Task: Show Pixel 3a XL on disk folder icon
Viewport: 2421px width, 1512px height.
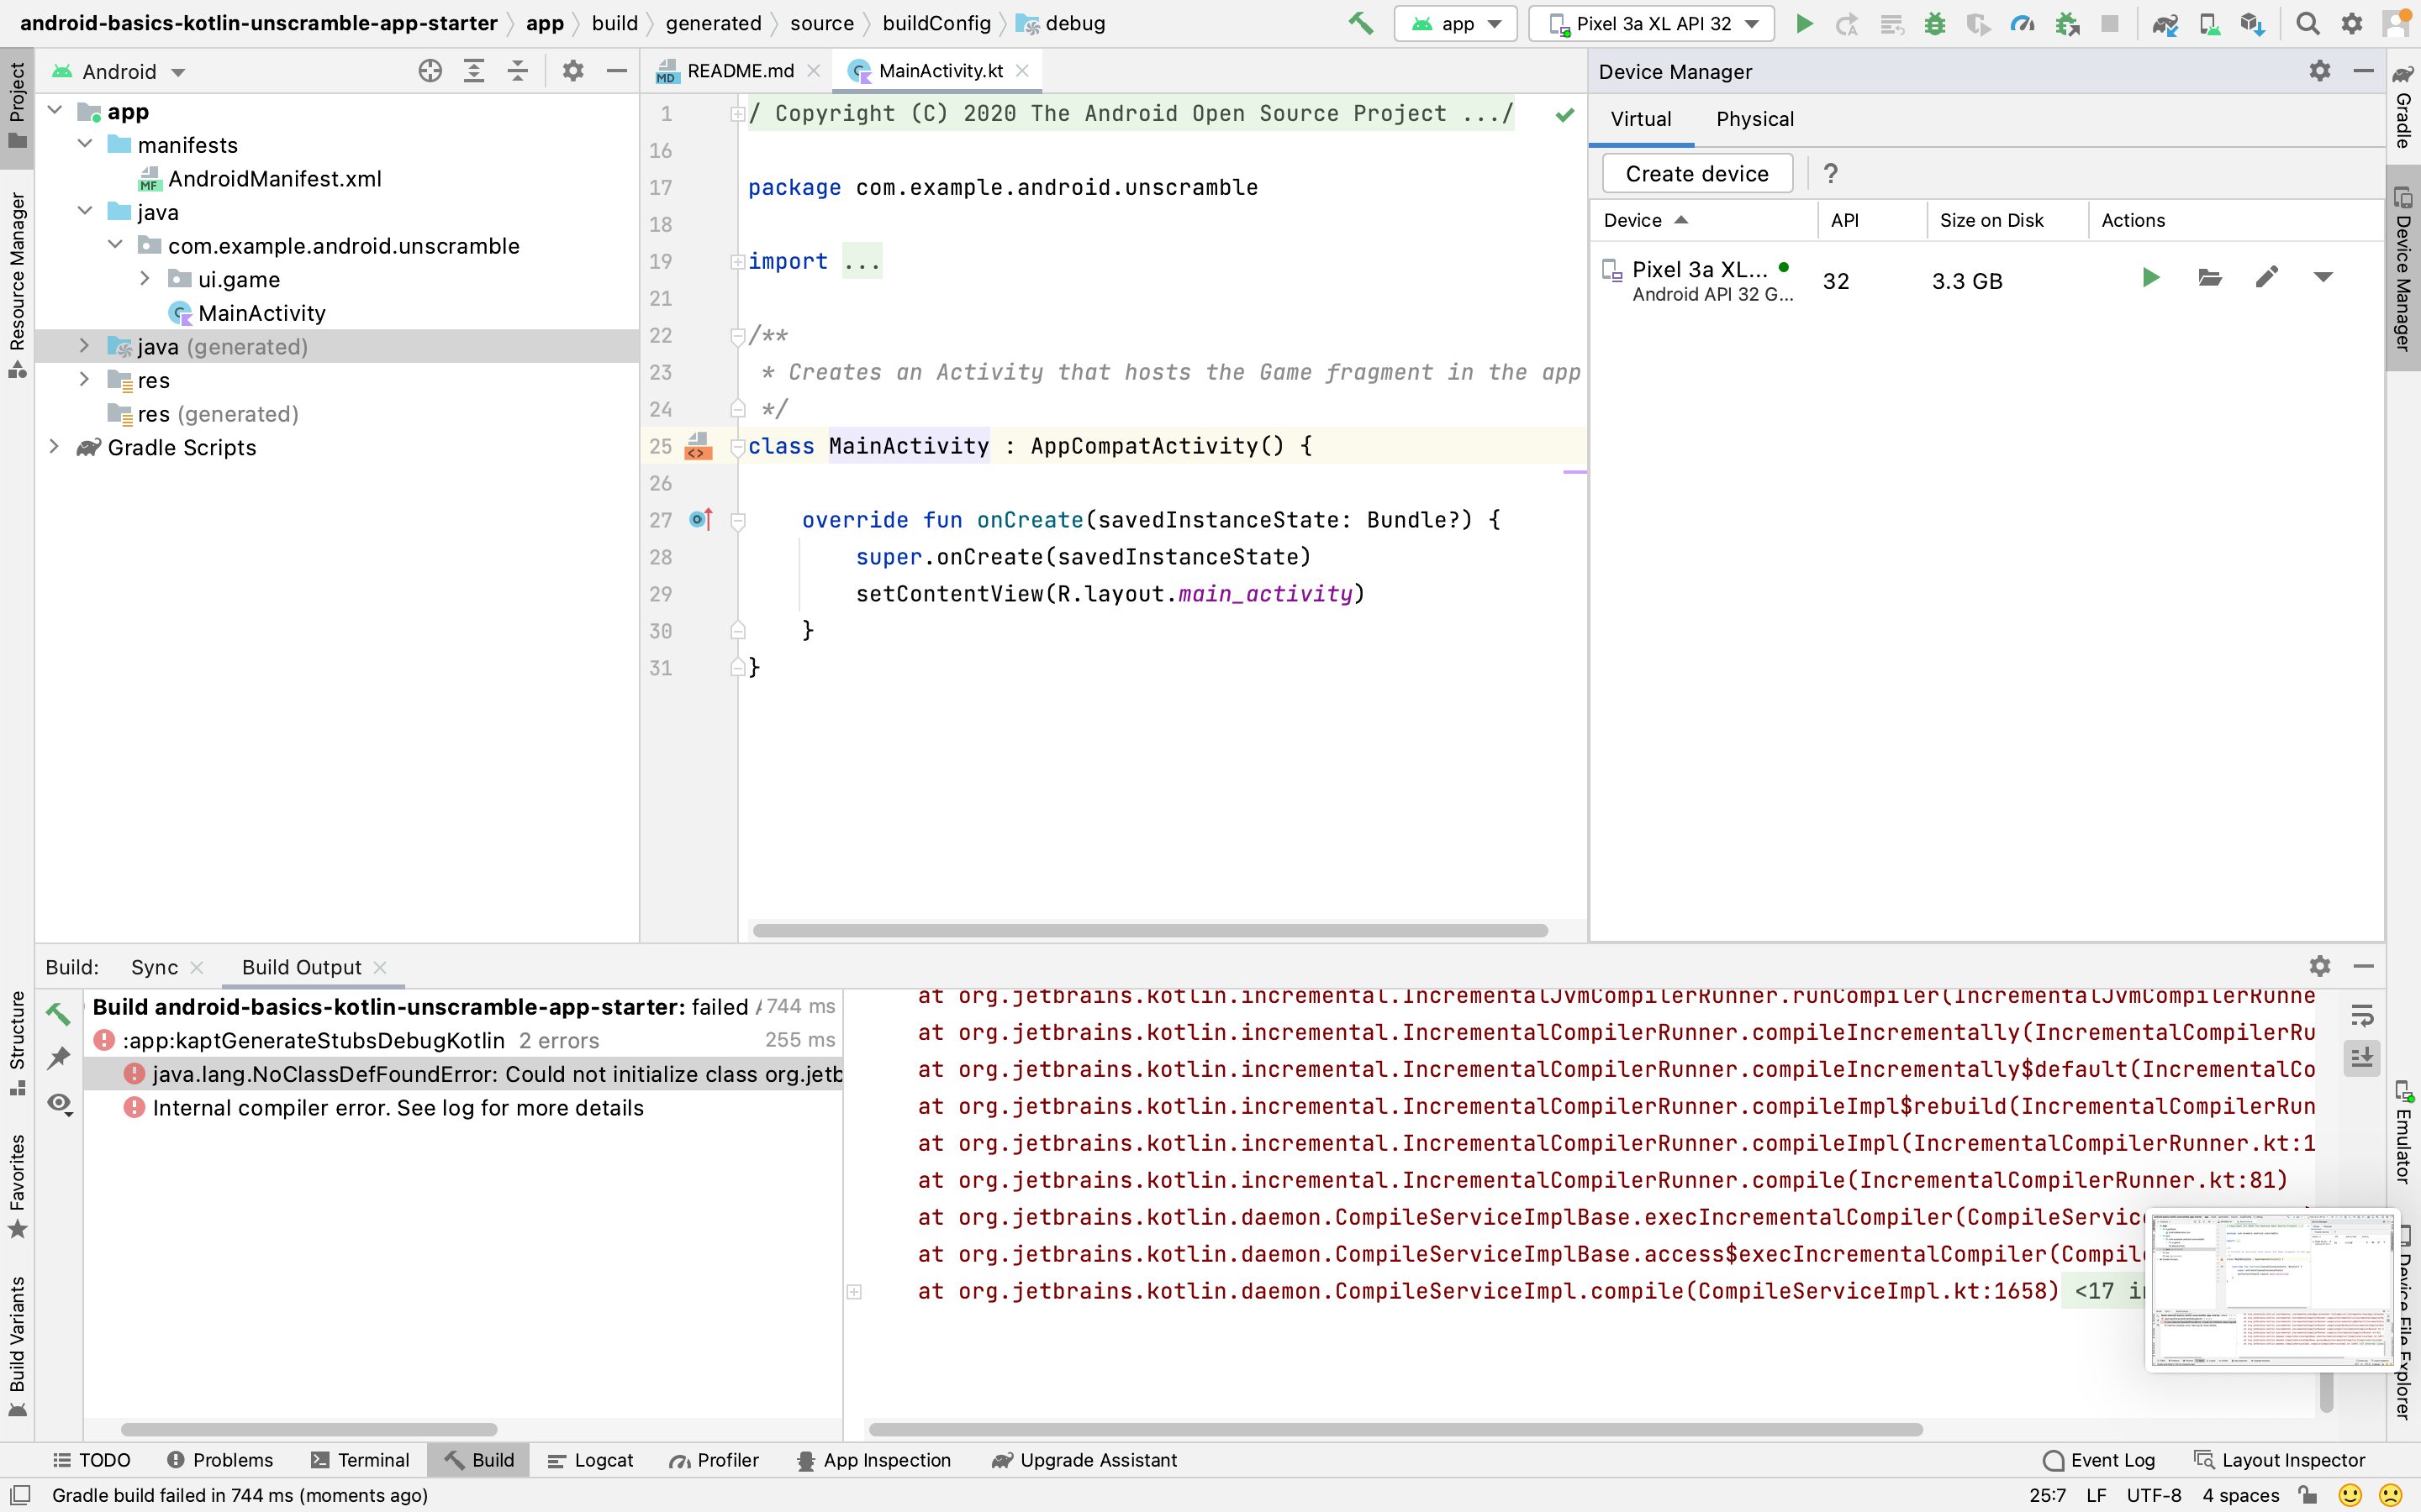Action: pyautogui.click(x=2210, y=278)
